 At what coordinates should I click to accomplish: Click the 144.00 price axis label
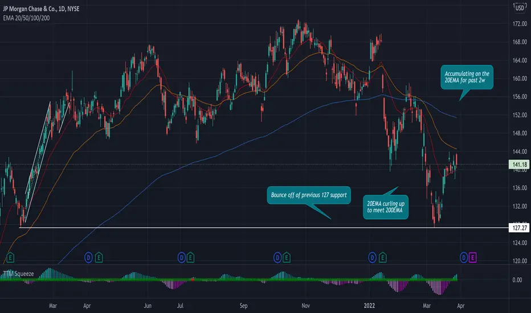[520, 151]
